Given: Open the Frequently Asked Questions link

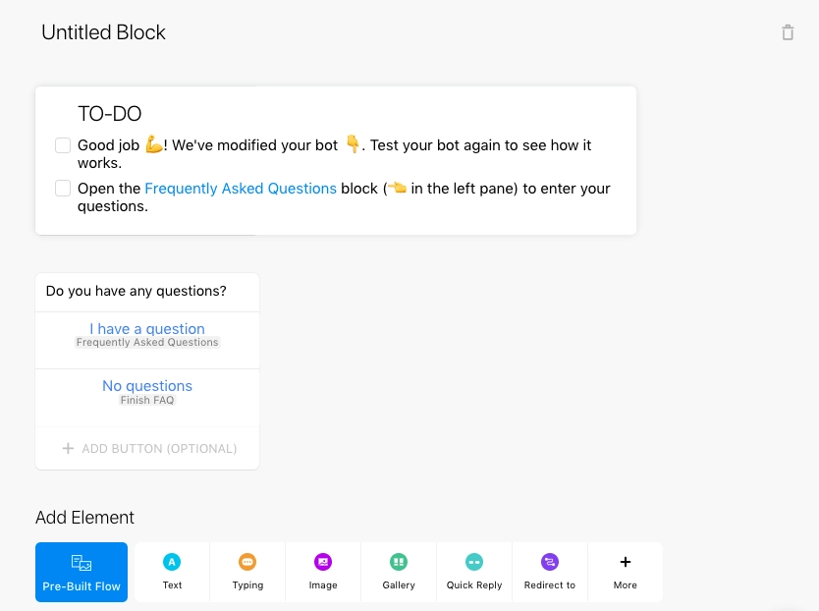Looking at the screenshot, I should click(241, 189).
